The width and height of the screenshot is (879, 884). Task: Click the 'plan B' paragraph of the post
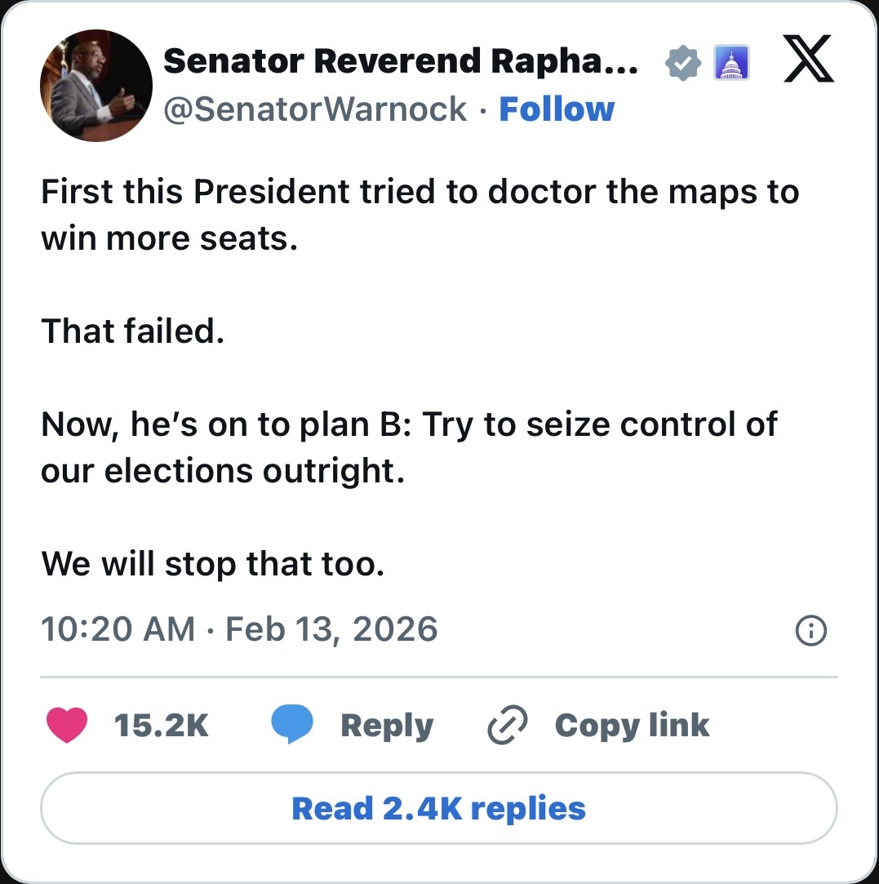pos(409,447)
